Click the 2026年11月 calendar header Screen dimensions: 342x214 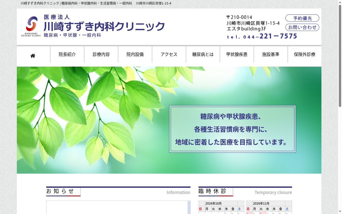[x=261, y=203]
